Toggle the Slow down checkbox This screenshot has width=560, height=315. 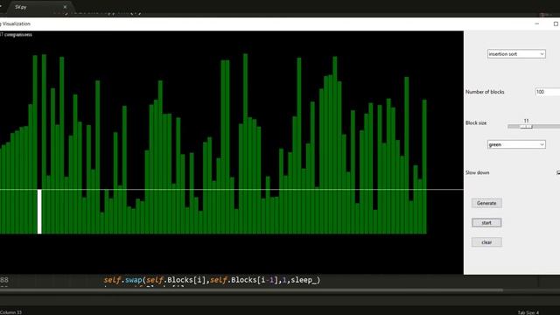558,173
